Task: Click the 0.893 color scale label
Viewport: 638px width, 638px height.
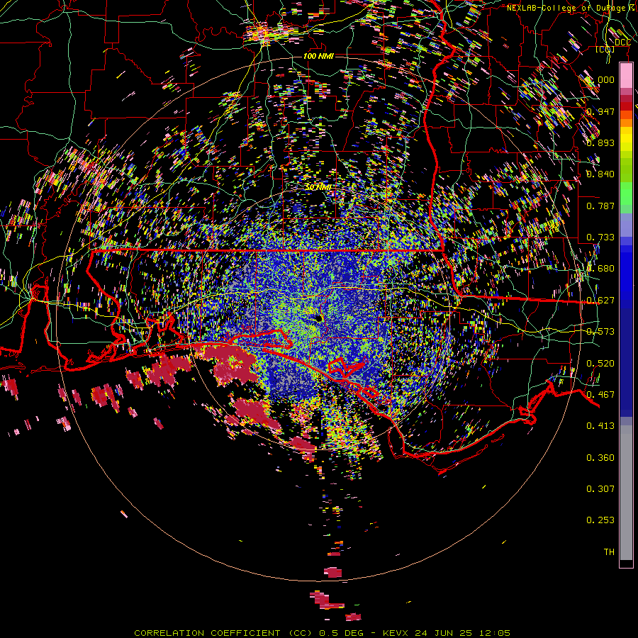Action: 600,142
